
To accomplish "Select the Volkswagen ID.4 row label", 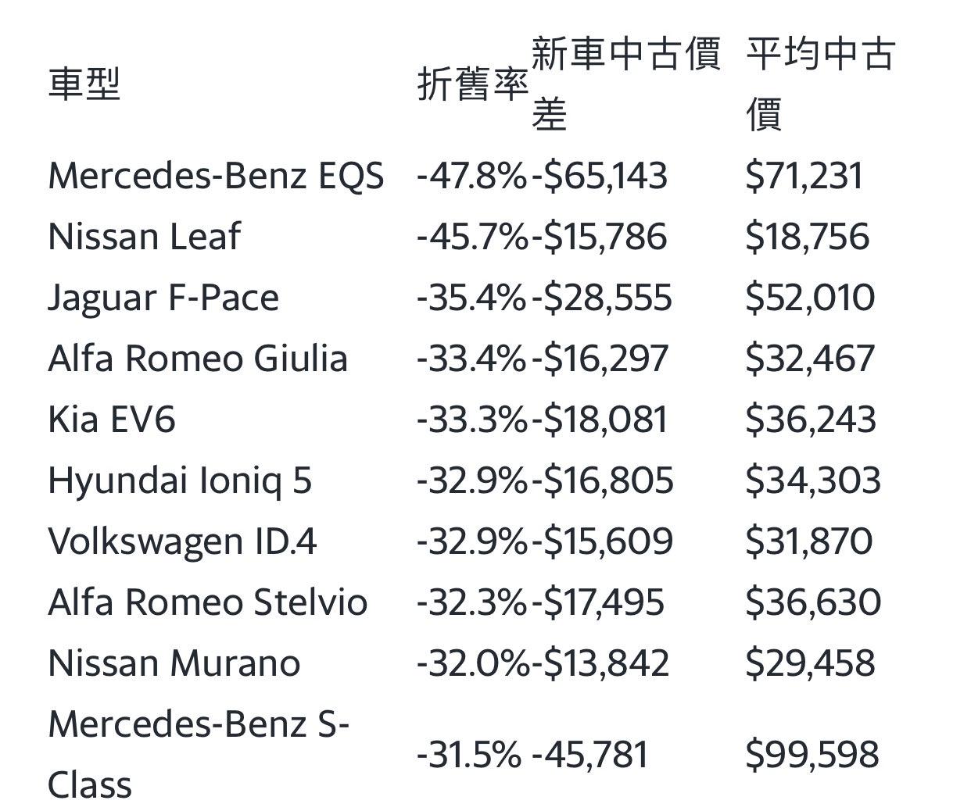I will click(182, 541).
